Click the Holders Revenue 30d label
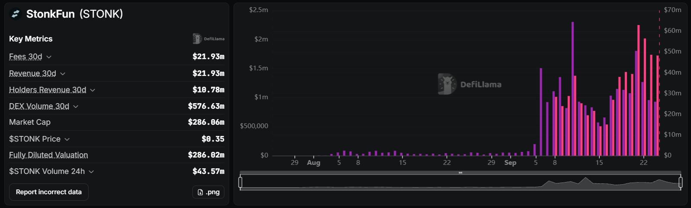This screenshot has width=691, height=208. [48, 90]
